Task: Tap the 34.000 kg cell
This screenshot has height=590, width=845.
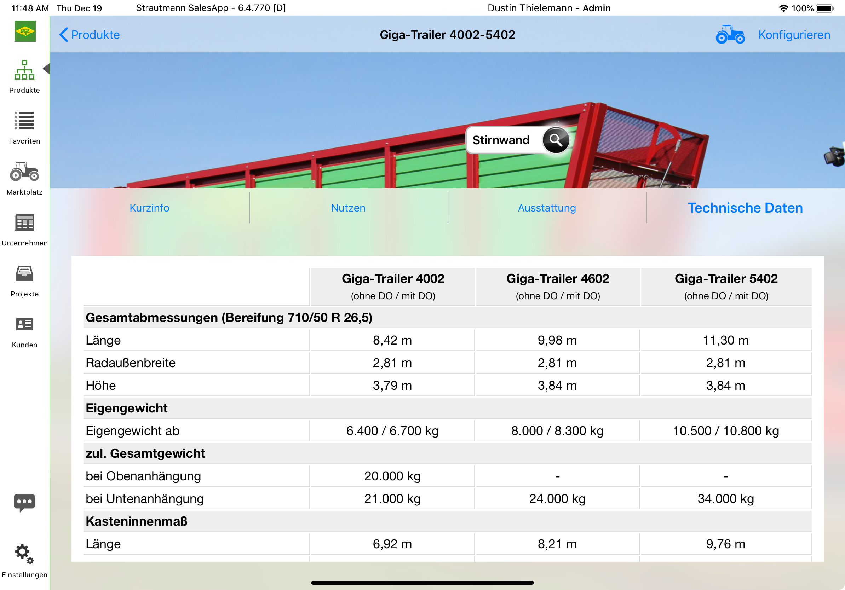Action: (726, 498)
